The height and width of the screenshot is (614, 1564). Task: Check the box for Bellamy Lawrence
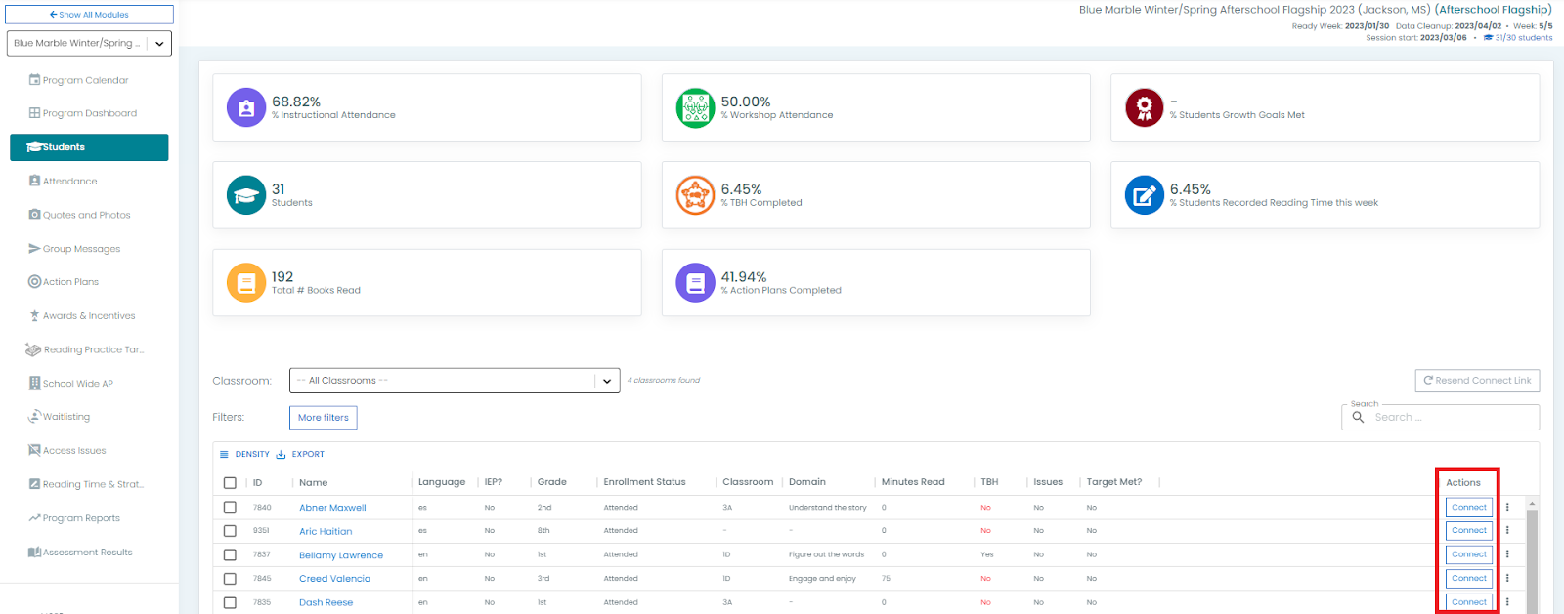[230, 554]
